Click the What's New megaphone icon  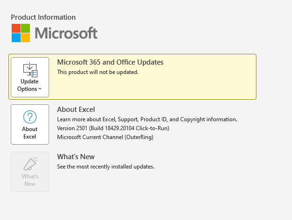30,164
